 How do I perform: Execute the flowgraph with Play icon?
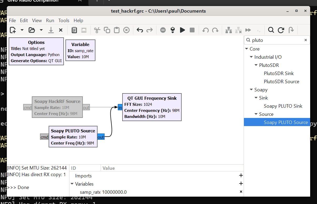coord(182,30)
